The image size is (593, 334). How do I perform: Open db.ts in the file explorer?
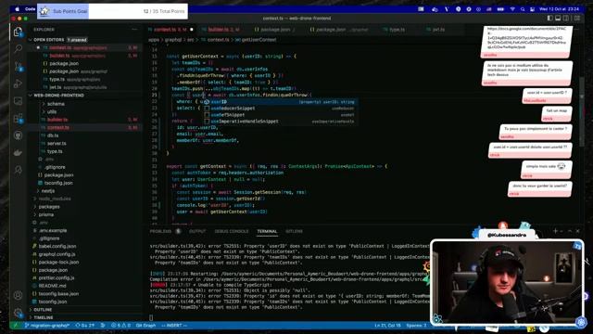(53, 135)
